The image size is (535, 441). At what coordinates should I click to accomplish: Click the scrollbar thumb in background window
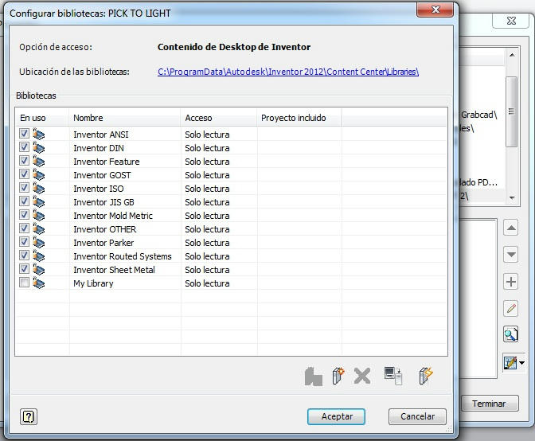(x=511, y=111)
